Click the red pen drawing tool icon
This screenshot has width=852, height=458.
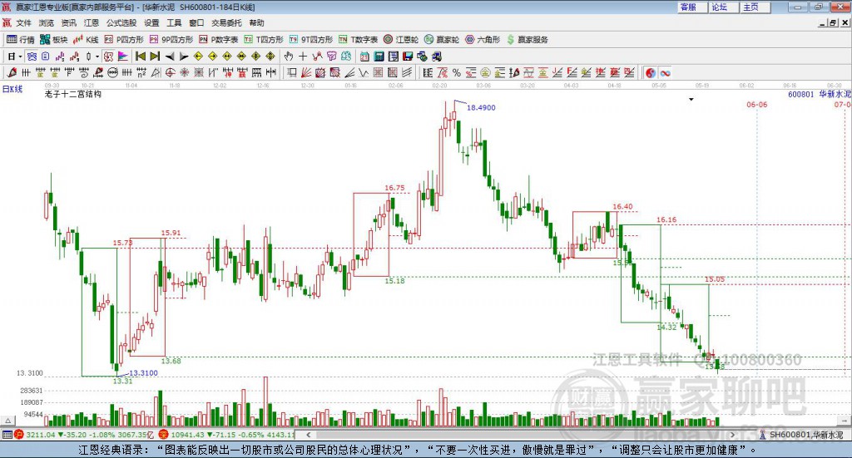tap(12, 72)
